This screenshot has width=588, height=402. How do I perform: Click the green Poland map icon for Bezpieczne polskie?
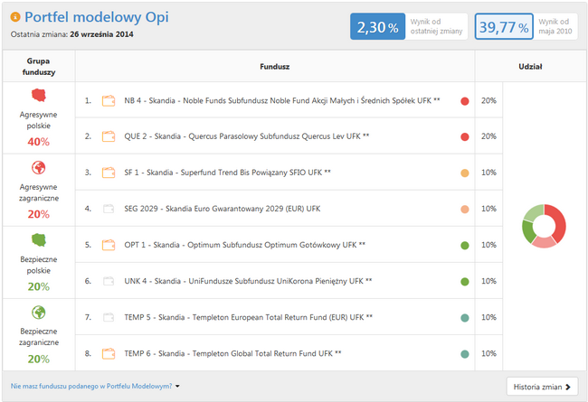coord(38,240)
